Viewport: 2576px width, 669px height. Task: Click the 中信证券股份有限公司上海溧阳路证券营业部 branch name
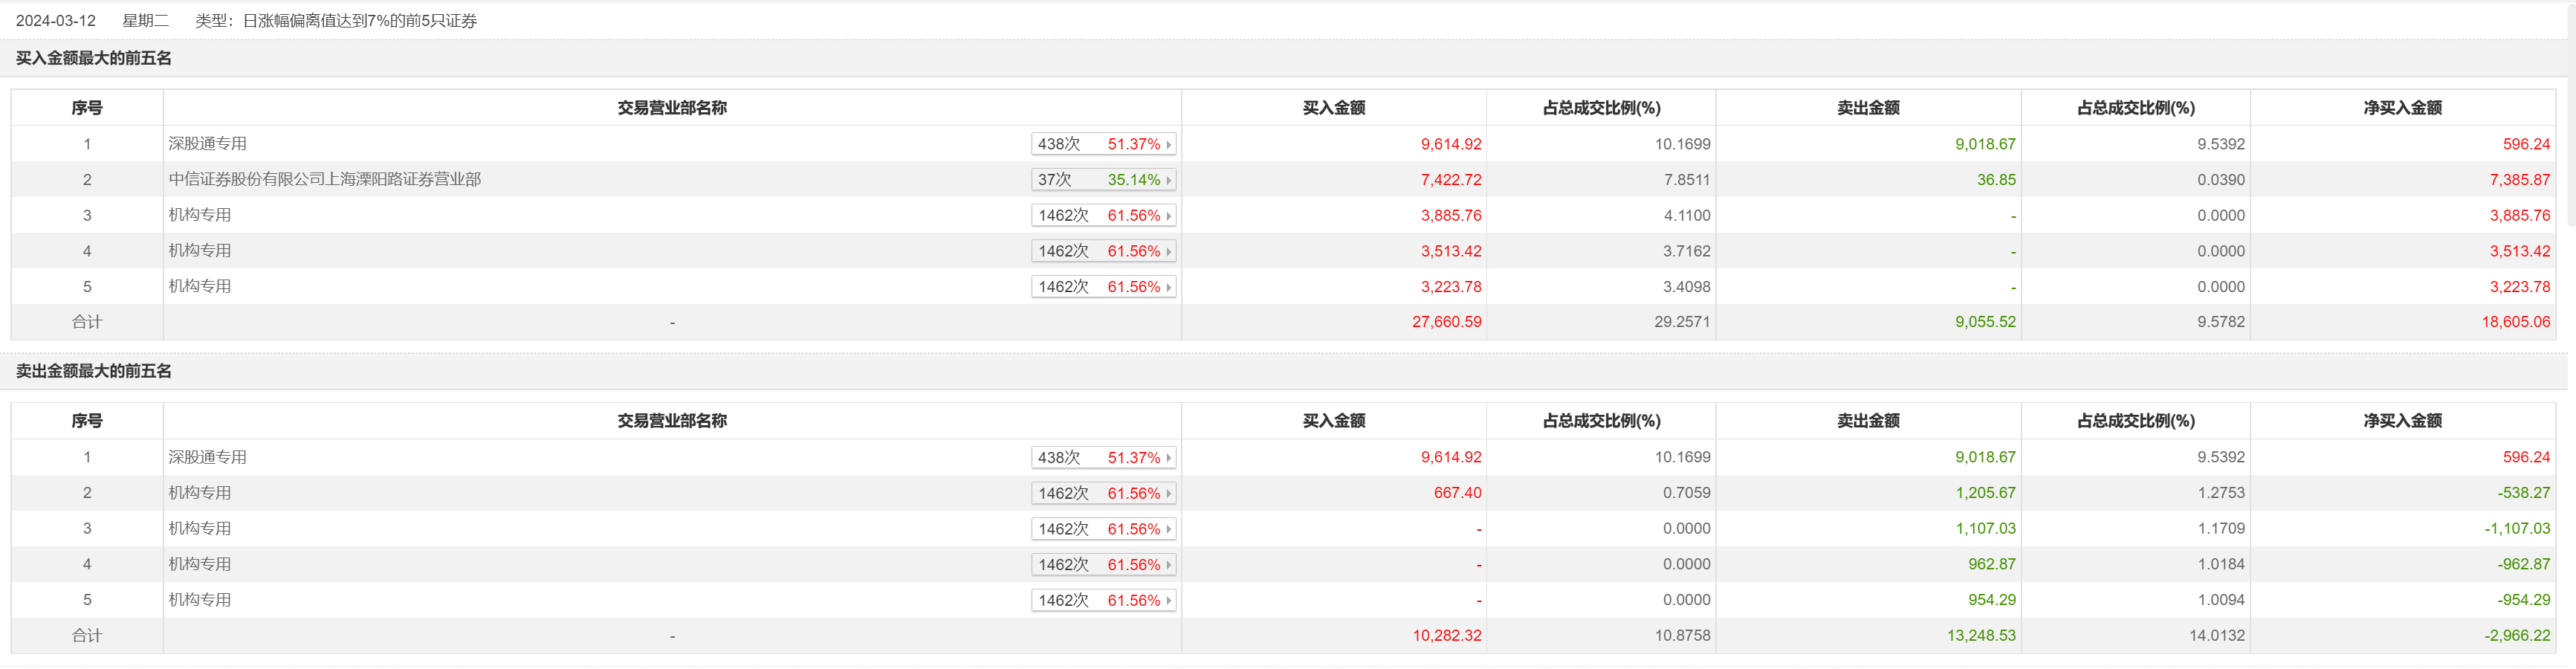click(324, 180)
